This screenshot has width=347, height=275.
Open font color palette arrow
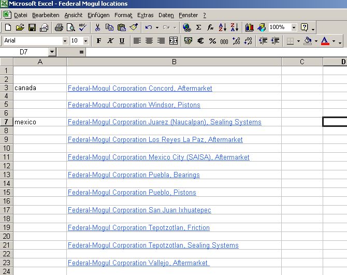tap(334, 41)
